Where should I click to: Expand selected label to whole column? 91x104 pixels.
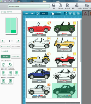[4, 73]
